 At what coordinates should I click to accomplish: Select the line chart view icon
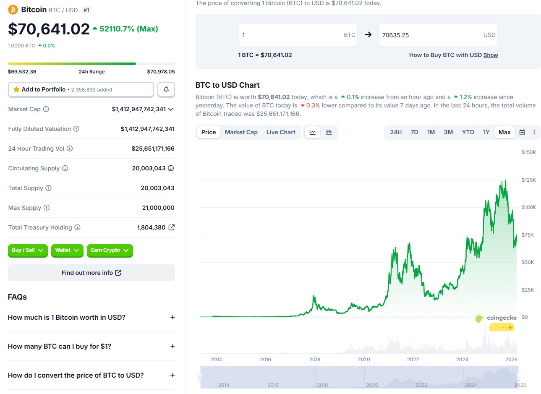coord(312,132)
